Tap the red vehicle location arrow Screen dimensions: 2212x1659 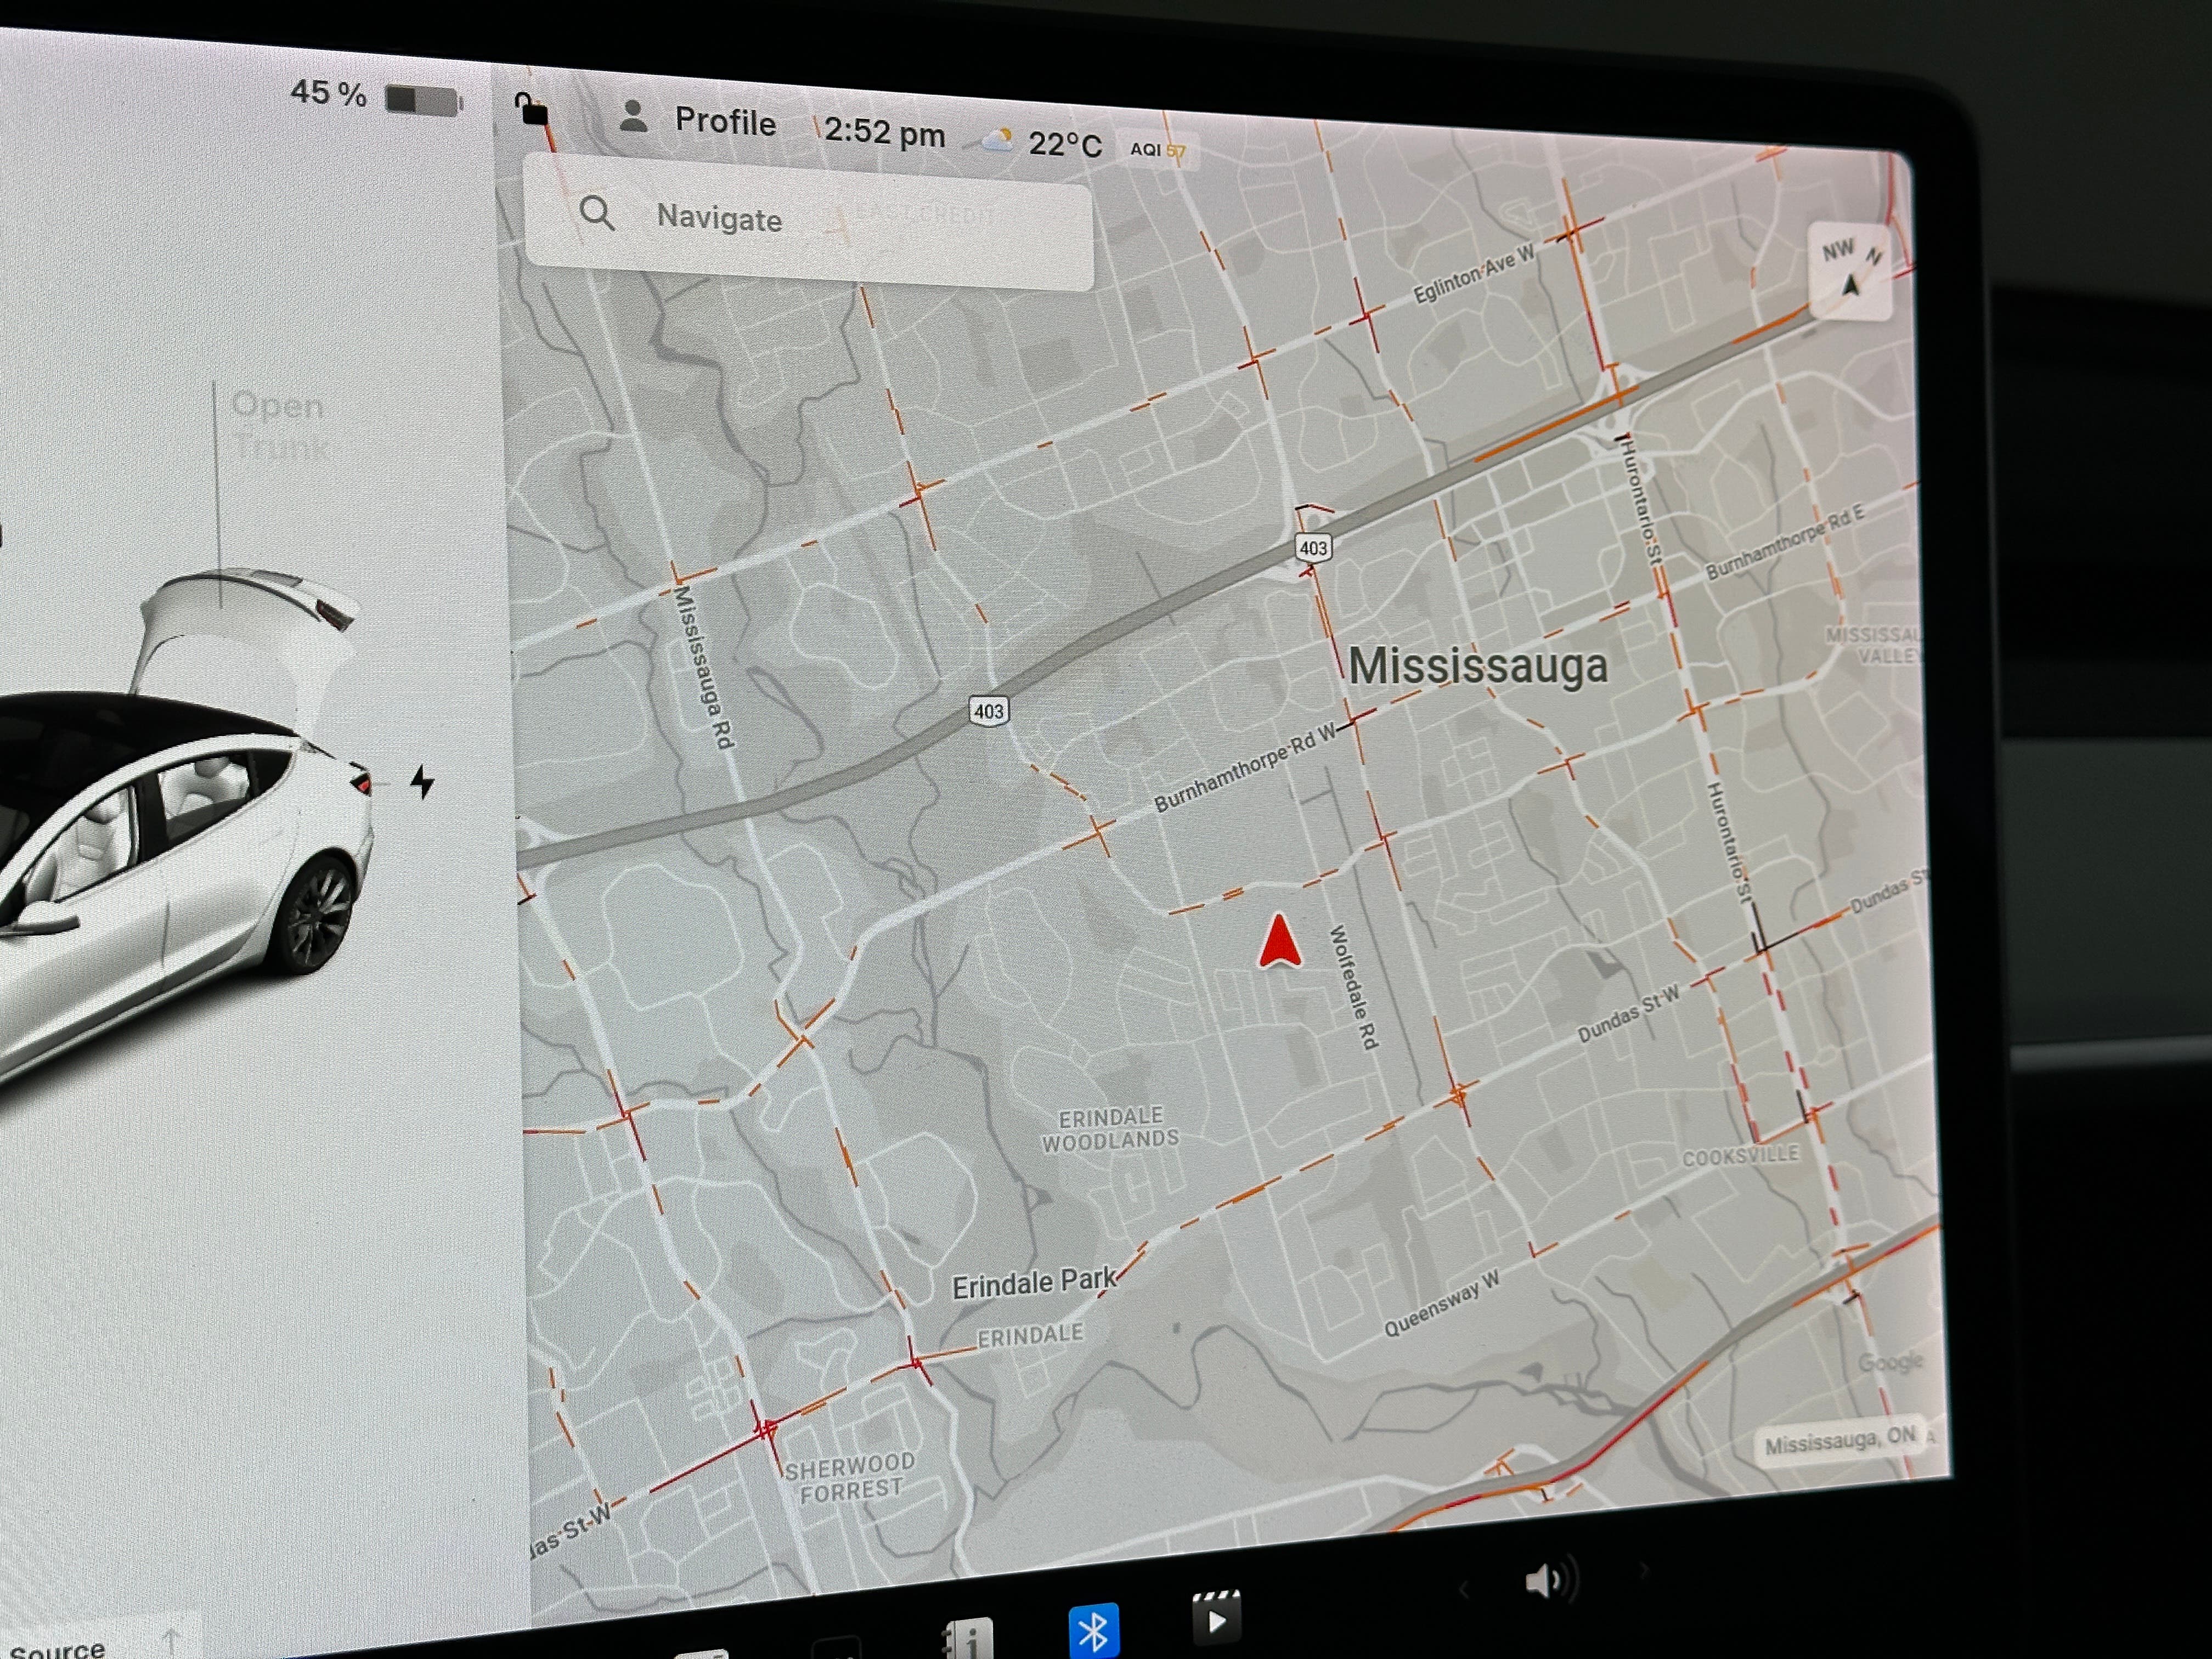[x=1279, y=943]
